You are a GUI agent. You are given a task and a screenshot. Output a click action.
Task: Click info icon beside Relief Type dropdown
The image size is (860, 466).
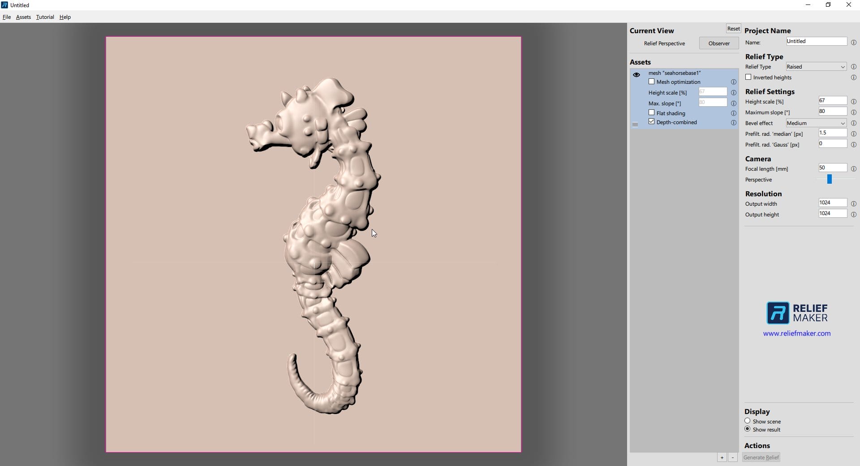tap(853, 67)
